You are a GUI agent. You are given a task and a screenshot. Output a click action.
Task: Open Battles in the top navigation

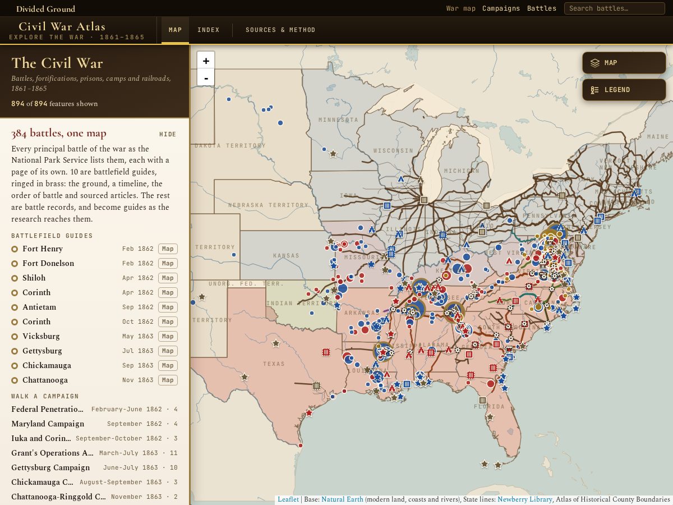tap(542, 8)
